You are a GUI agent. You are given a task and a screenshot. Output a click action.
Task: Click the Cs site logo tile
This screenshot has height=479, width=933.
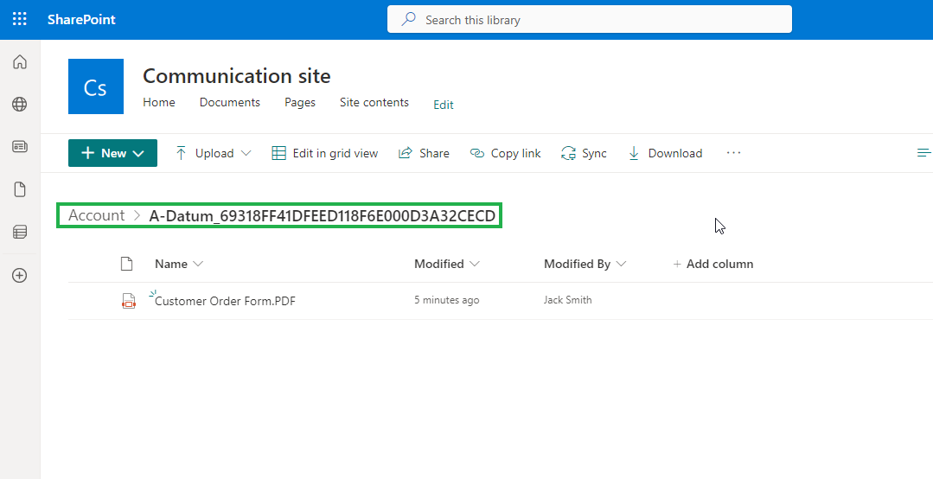pyautogui.click(x=96, y=86)
